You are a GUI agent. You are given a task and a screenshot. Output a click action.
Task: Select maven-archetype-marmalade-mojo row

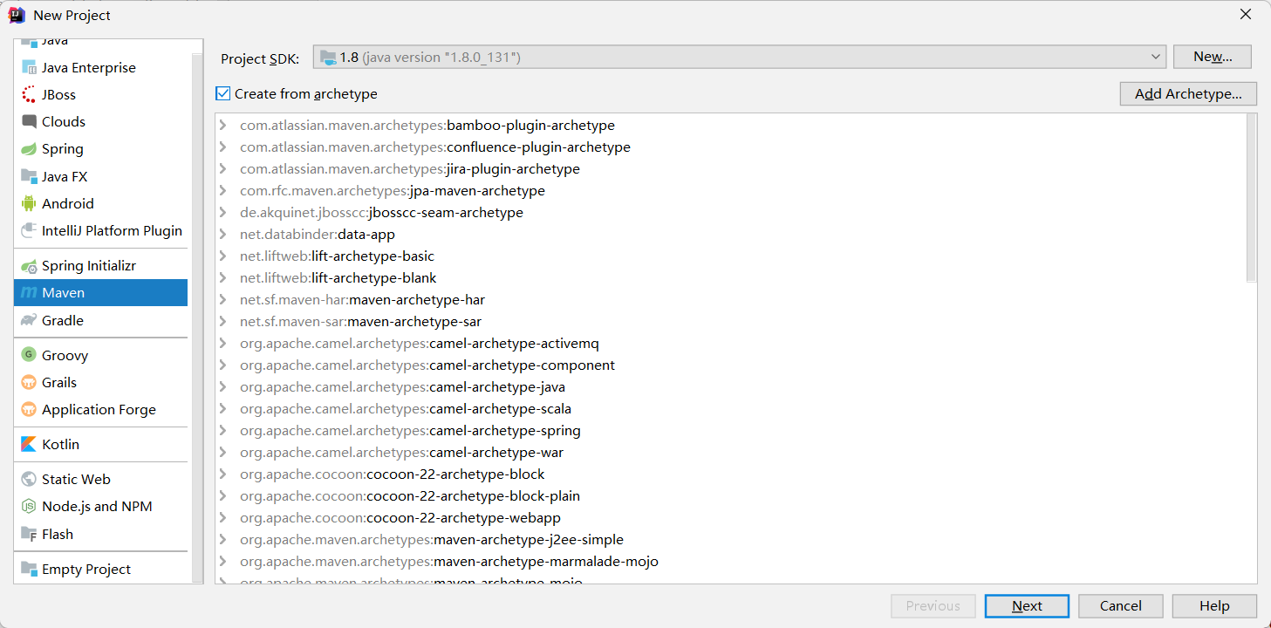tap(731, 562)
